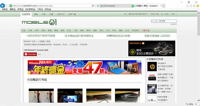The image size is (200, 106).
Task: Click the AdChoices info icon on PChome ad
Action: point(138,61)
